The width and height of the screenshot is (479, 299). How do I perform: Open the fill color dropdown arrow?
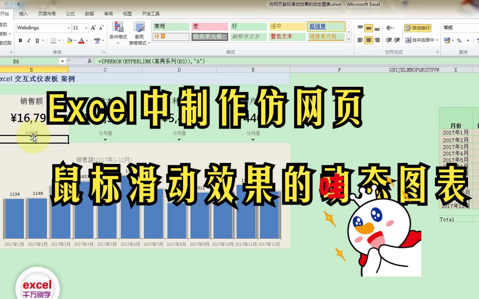tap(75, 40)
